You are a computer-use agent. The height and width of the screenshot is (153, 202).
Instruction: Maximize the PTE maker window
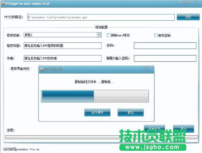click(187, 2)
